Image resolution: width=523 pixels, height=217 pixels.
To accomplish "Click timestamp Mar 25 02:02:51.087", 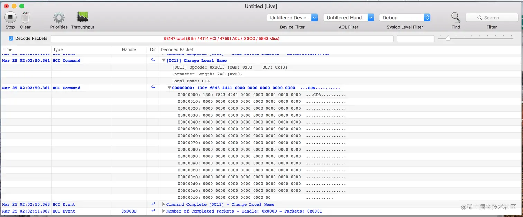I will coord(26,211).
